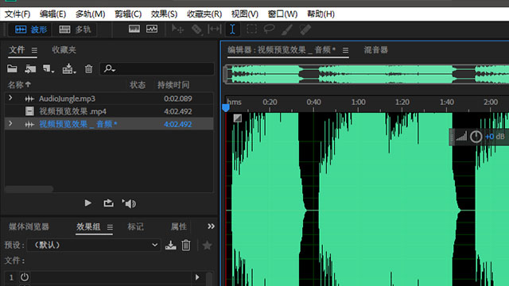The width and height of the screenshot is (509, 286).
Task: Click the fade-in handle on the waveform
Action: click(237, 118)
